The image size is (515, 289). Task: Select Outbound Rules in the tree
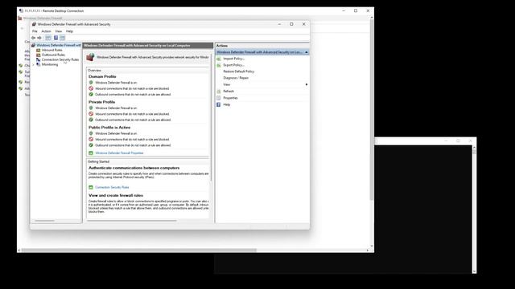[x=53, y=55]
